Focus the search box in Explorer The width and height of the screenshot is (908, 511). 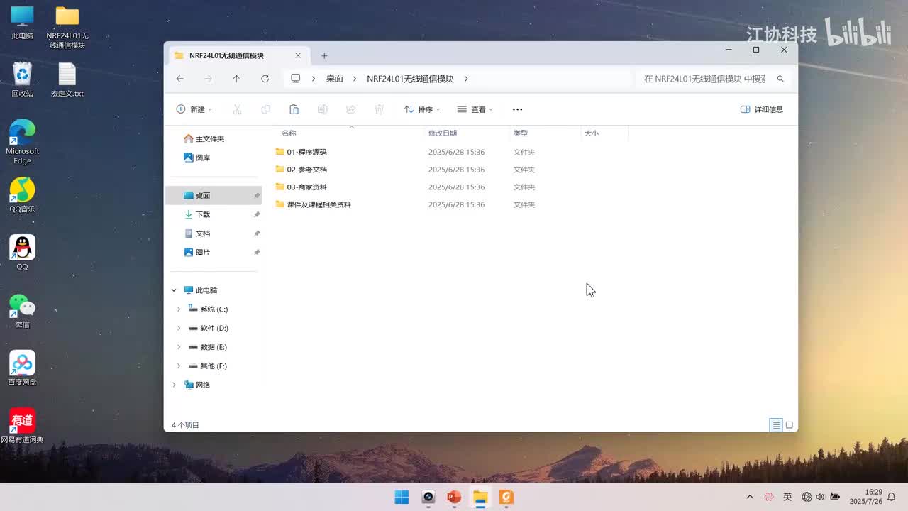[712, 79]
